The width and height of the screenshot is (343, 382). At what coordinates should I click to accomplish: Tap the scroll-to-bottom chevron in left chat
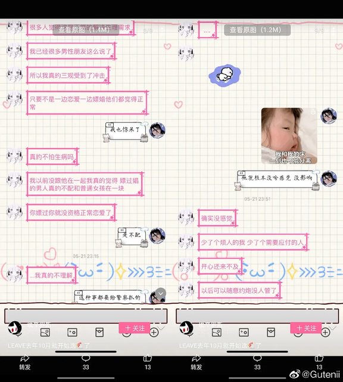[x=161, y=294]
